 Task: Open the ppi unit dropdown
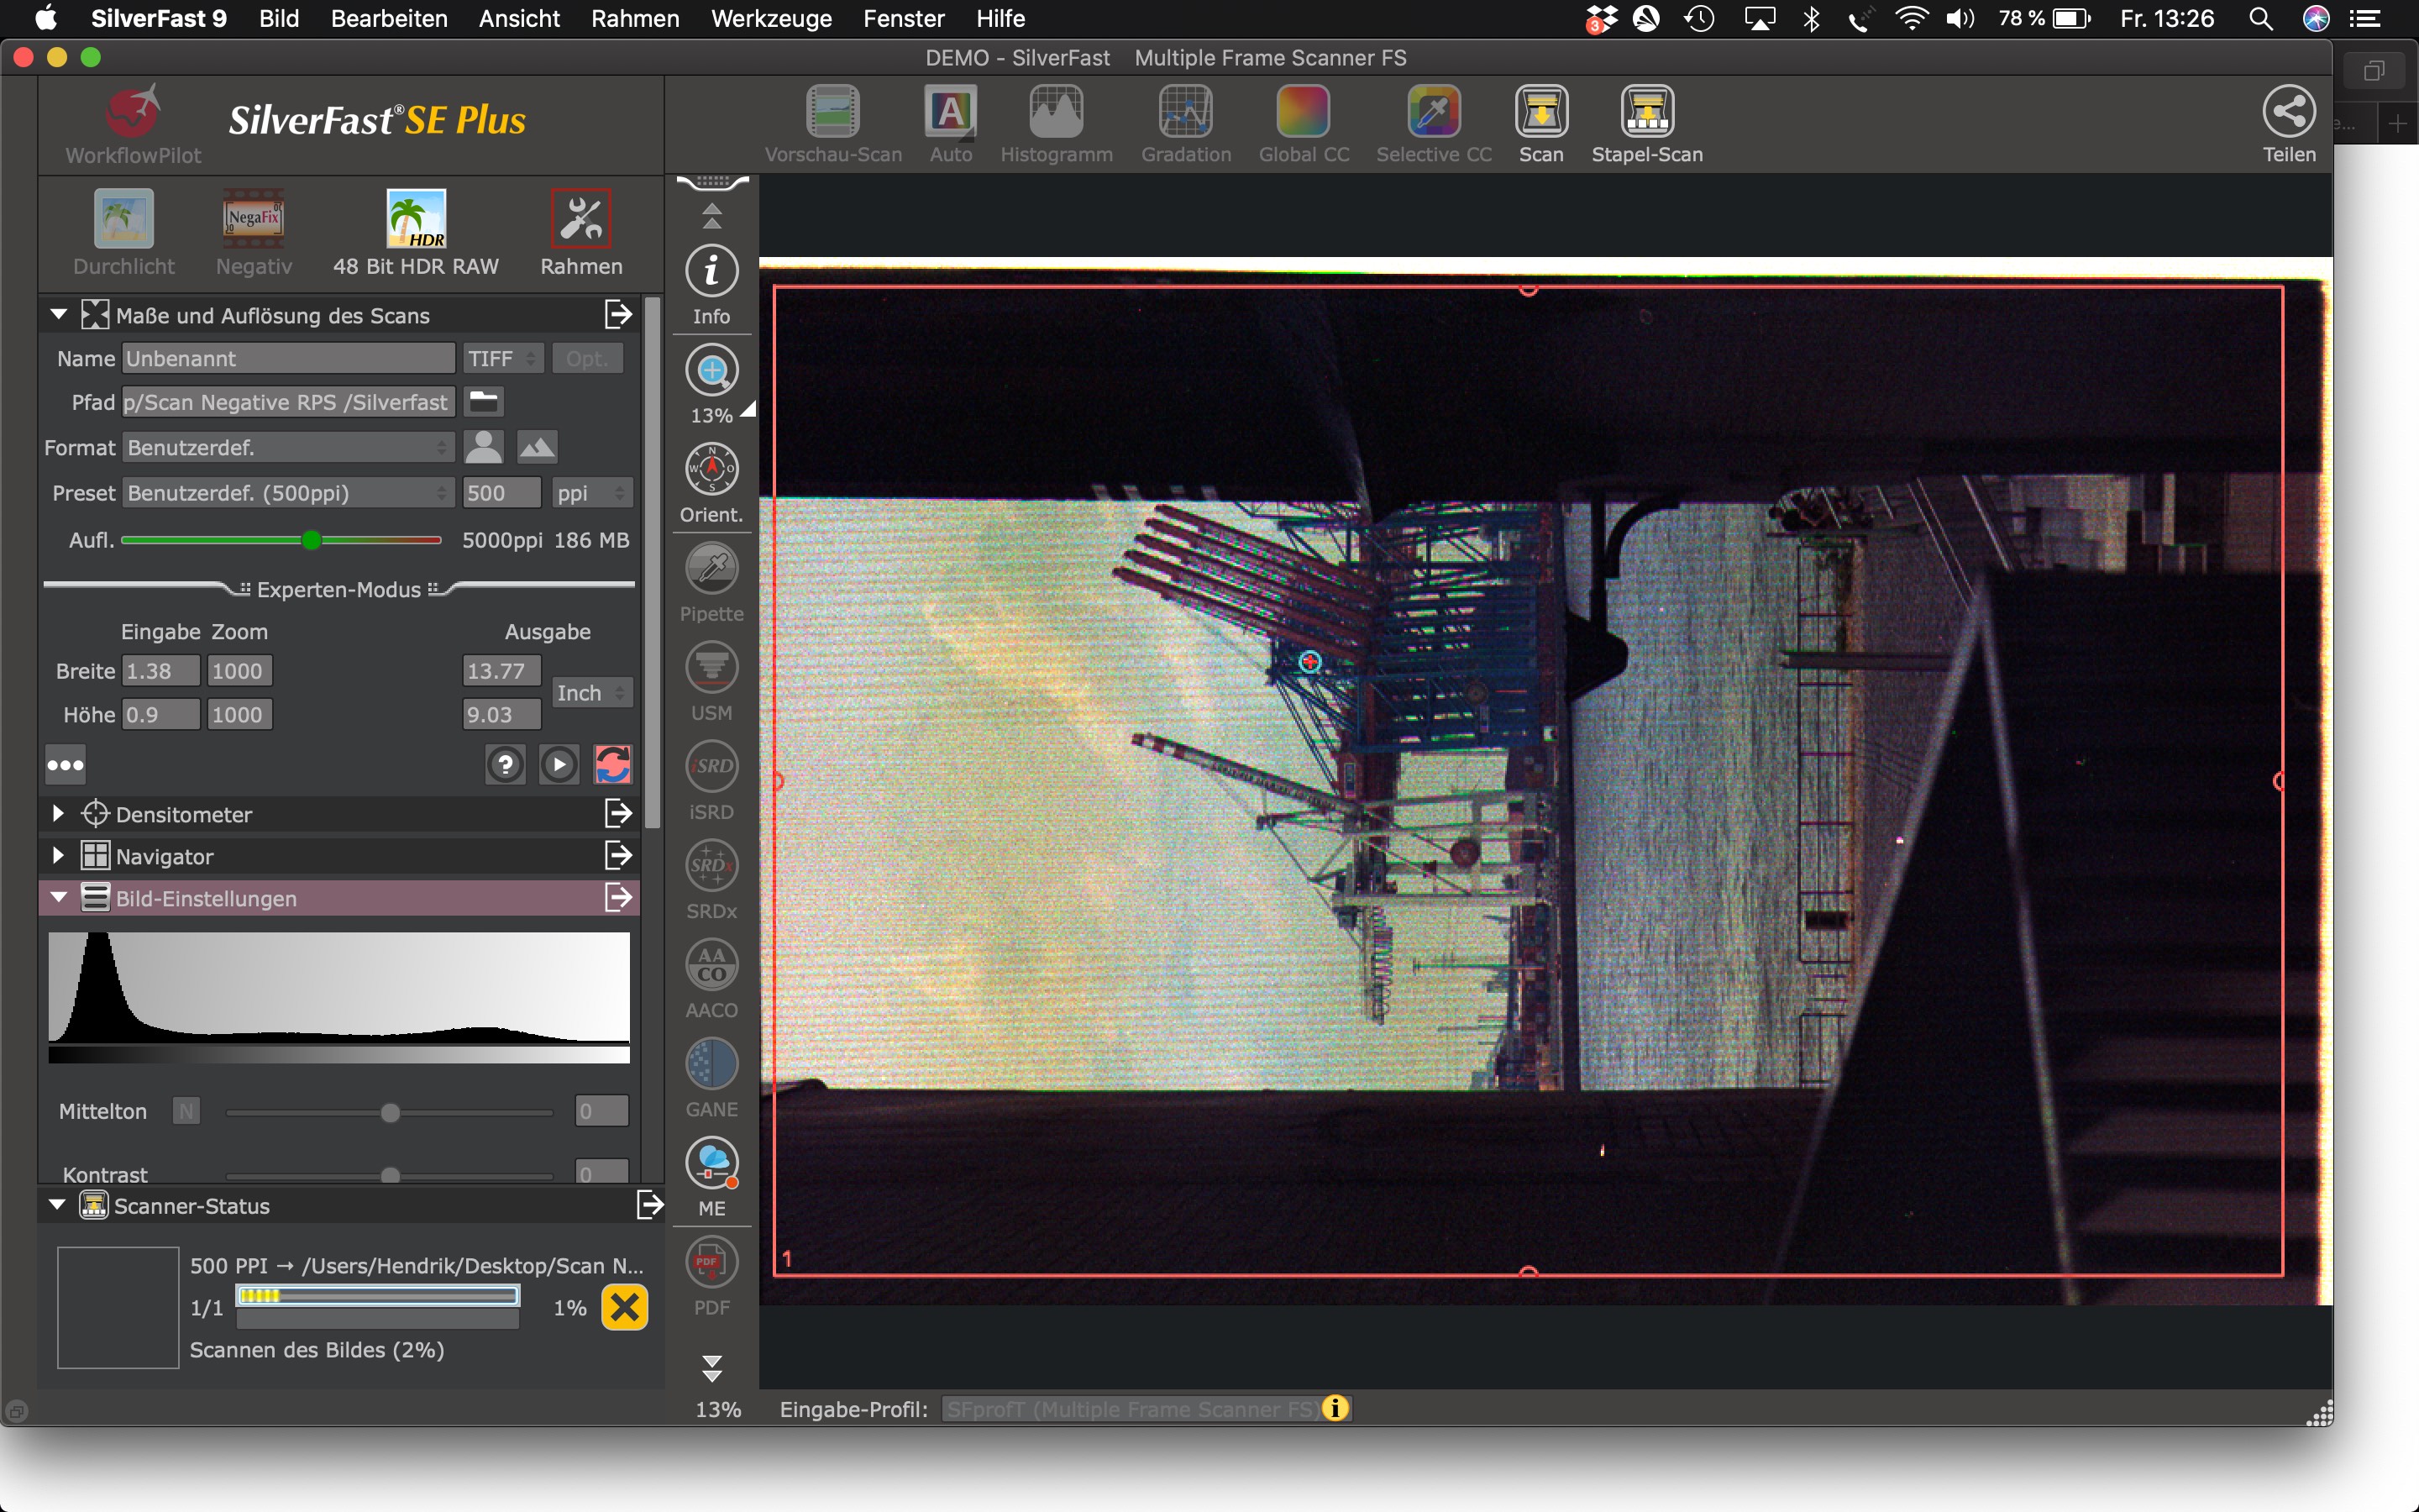(x=592, y=492)
